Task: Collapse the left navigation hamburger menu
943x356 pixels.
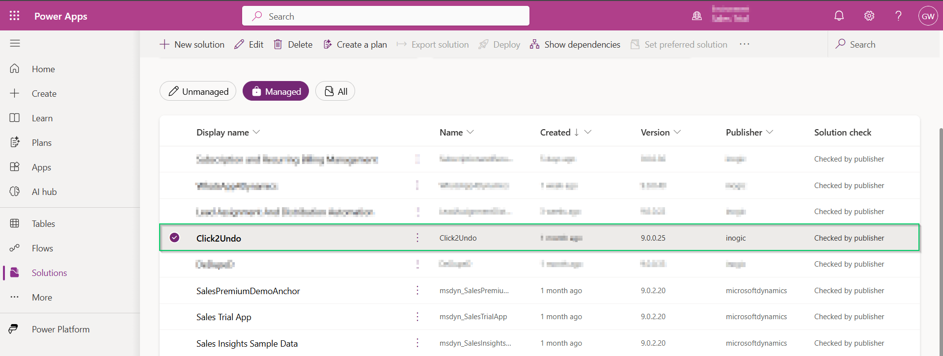Action: [15, 43]
